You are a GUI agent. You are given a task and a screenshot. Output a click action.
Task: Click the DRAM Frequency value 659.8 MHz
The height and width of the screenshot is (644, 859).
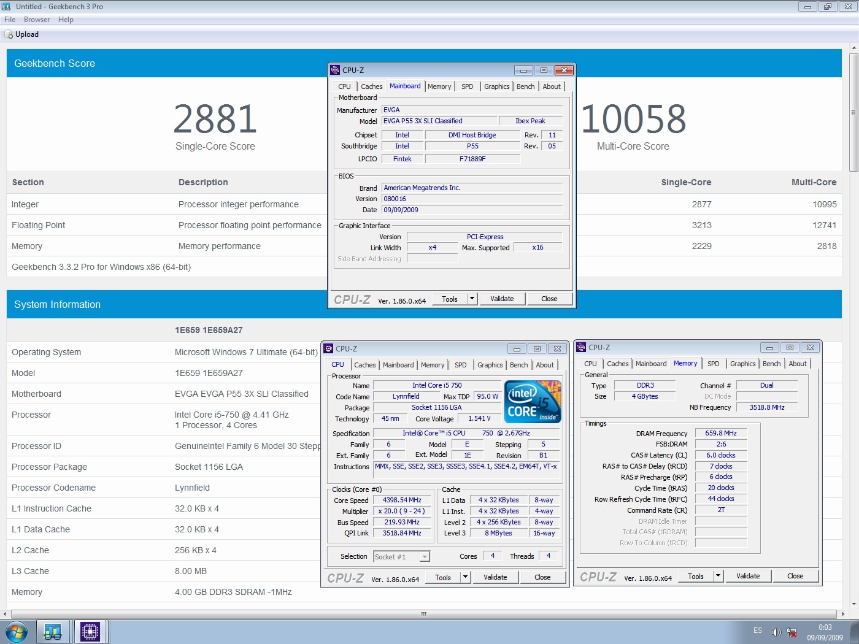(721, 433)
